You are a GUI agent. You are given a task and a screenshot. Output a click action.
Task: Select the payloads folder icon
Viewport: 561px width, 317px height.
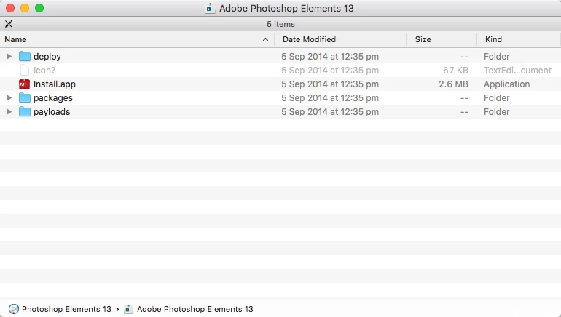point(25,112)
